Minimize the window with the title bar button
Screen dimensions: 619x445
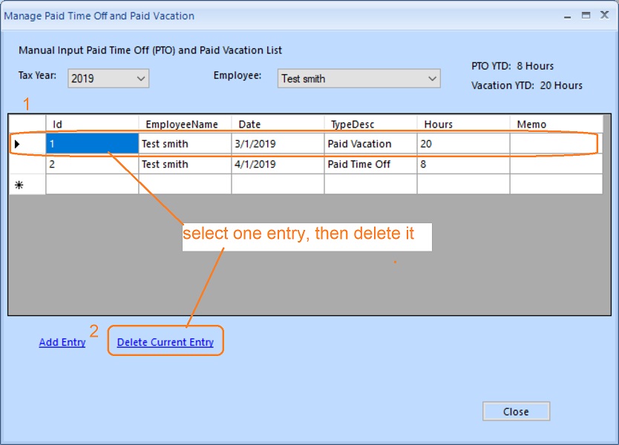[568, 15]
